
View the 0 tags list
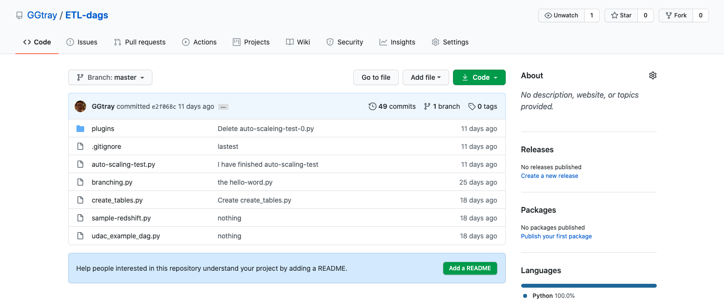483,106
